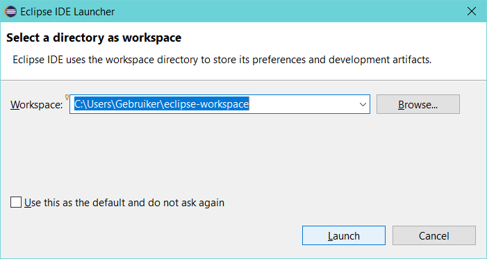The width and height of the screenshot is (487, 259).
Task: Close the Eclipse IDE Launcher window
Action: (x=472, y=12)
